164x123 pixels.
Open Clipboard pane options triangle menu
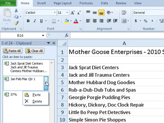48,43
